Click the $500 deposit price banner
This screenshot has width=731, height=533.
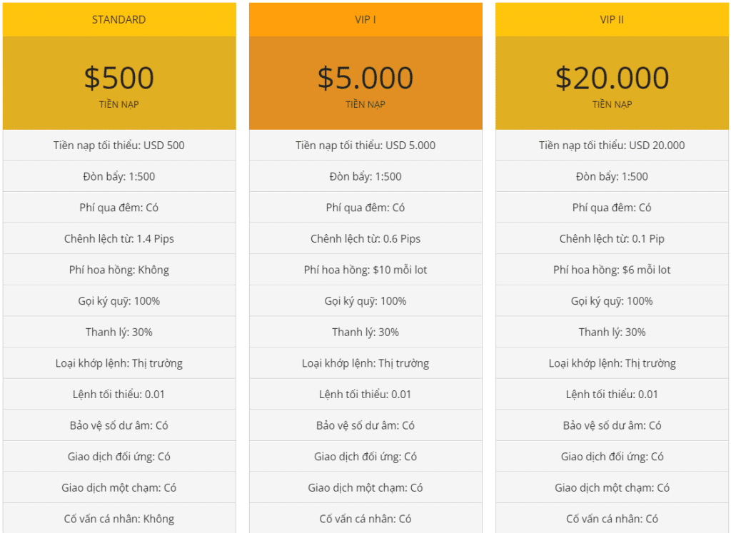tap(119, 78)
